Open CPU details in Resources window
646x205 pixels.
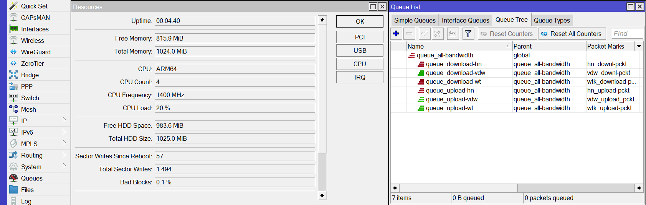coord(360,64)
